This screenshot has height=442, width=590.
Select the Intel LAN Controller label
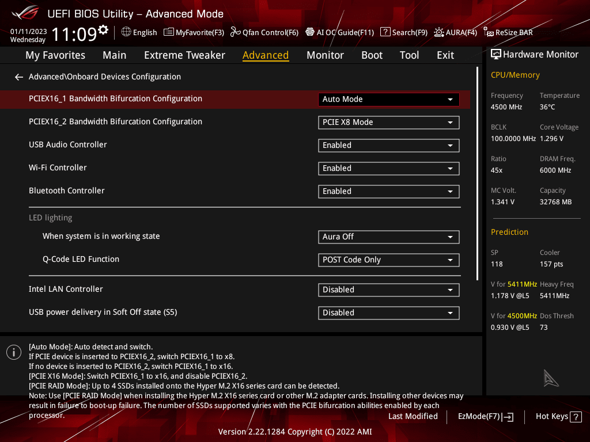click(66, 289)
